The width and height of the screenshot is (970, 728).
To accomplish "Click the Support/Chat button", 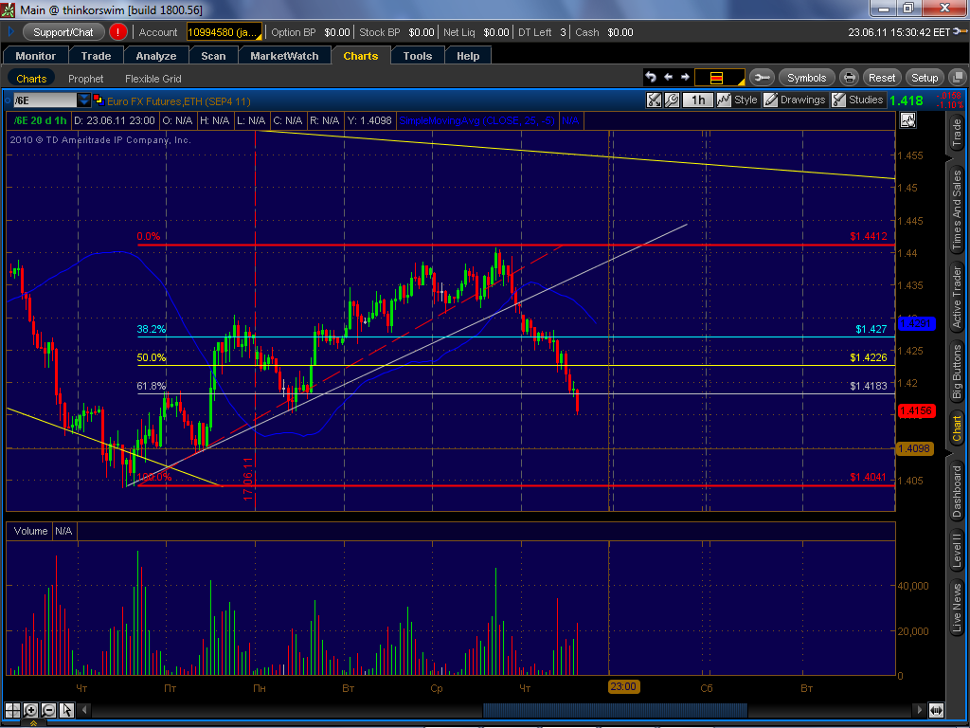I will pos(63,32).
